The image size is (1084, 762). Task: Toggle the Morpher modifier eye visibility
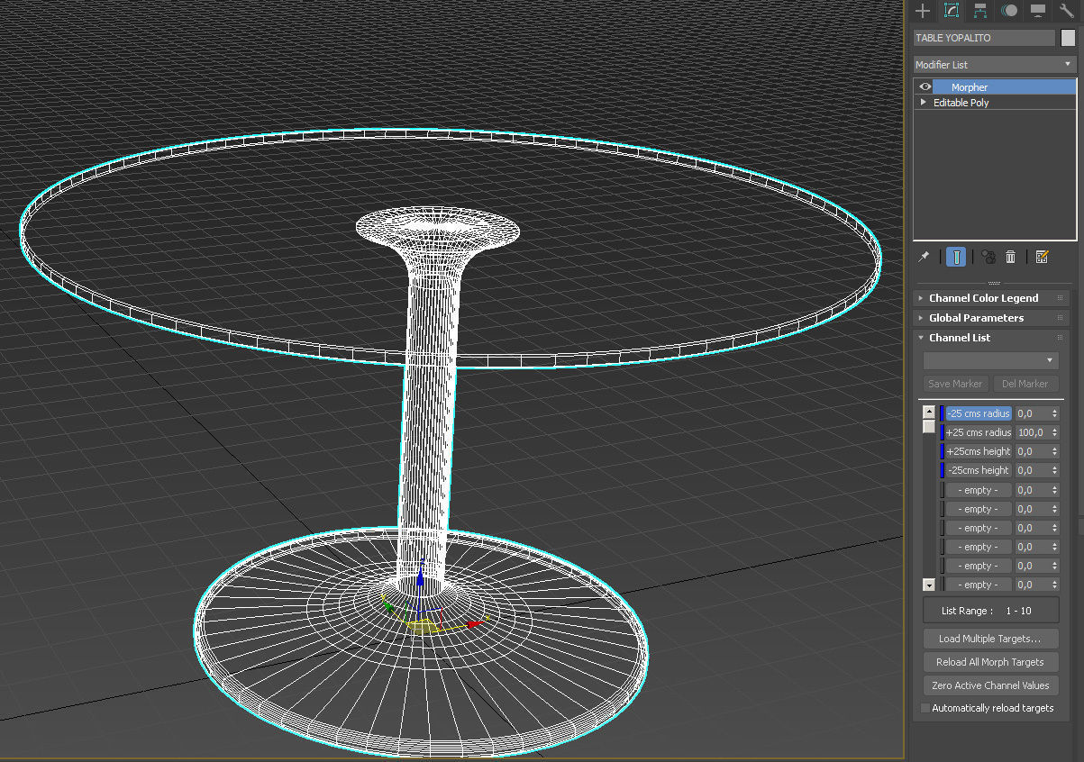click(925, 87)
